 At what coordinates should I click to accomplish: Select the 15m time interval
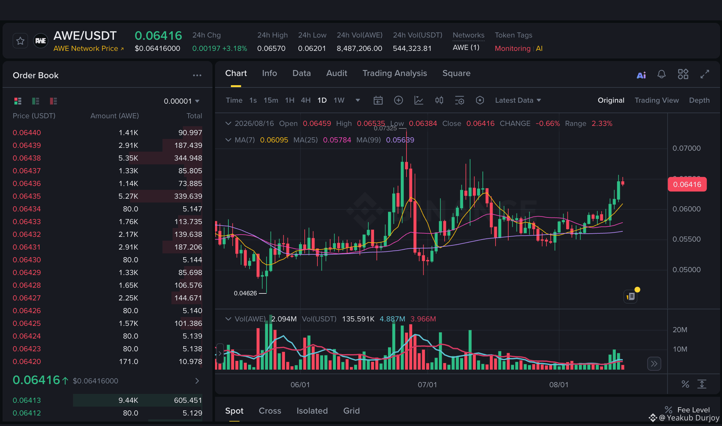point(271,100)
